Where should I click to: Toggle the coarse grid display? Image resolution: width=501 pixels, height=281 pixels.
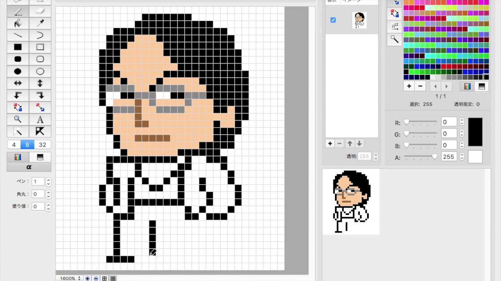[105, 278]
